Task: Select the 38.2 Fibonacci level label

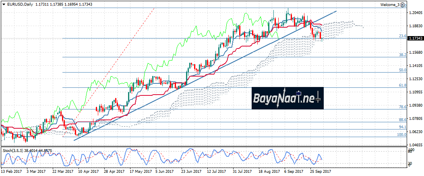Action: [x=402, y=55]
